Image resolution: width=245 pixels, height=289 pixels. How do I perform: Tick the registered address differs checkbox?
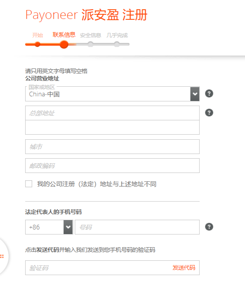point(29,184)
